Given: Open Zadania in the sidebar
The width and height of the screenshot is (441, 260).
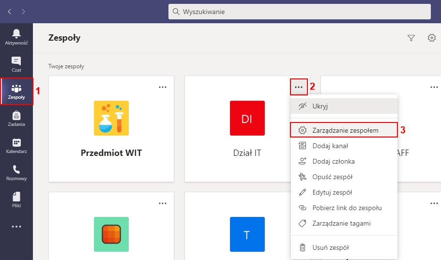Looking at the screenshot, I should (x=16, y=119).
